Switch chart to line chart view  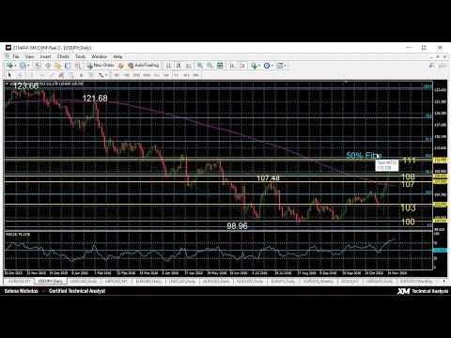click(x=189, y=66)
